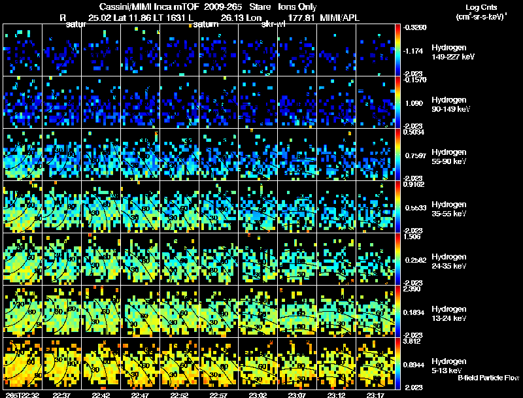Click the 'Cassini/MIMI Inca mTOF' title text
This screenshot has height=398, width=523.
[149, 7]
